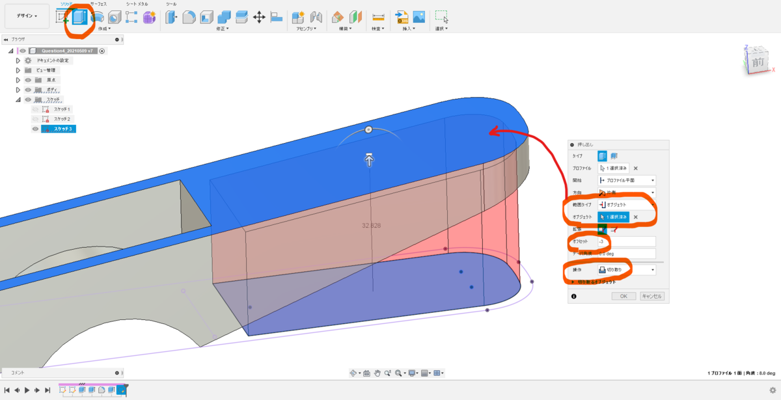The height and width of the screenshot is (400, 781).
Task: Open the 作成 menu
Action: (104, 29)
